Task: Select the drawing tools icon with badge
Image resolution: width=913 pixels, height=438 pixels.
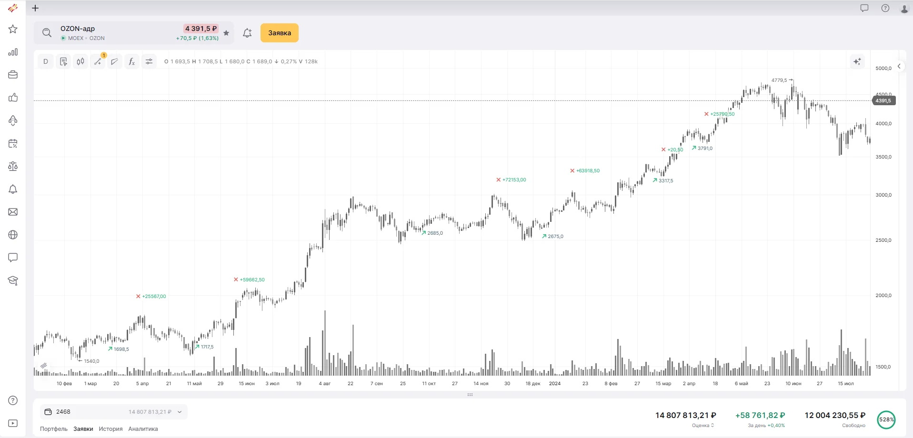Action: [x=98, y=61]
